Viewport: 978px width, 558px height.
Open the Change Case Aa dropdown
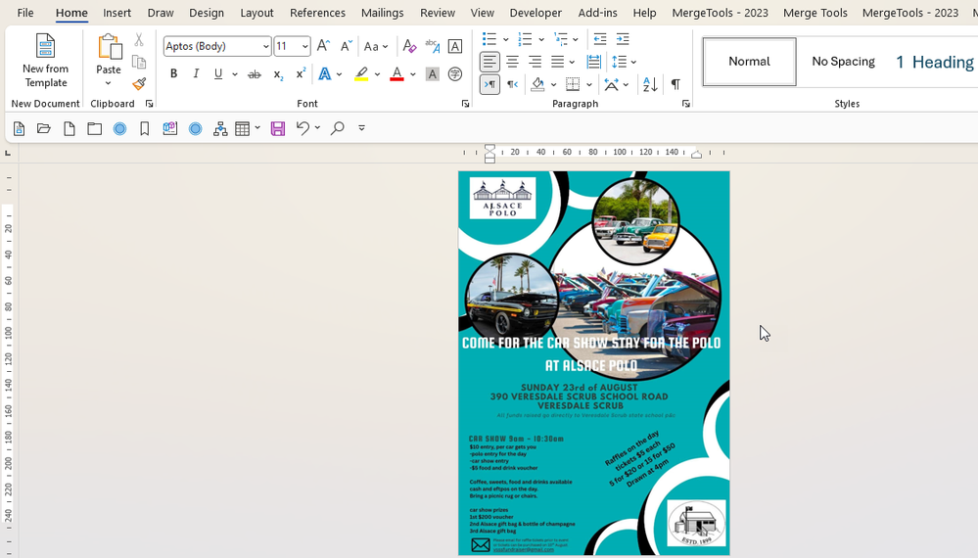[376, 46]
